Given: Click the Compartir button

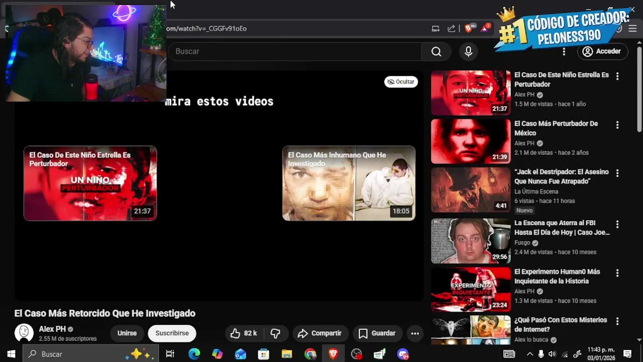Looking at the screenshot, I should [320, 333].
